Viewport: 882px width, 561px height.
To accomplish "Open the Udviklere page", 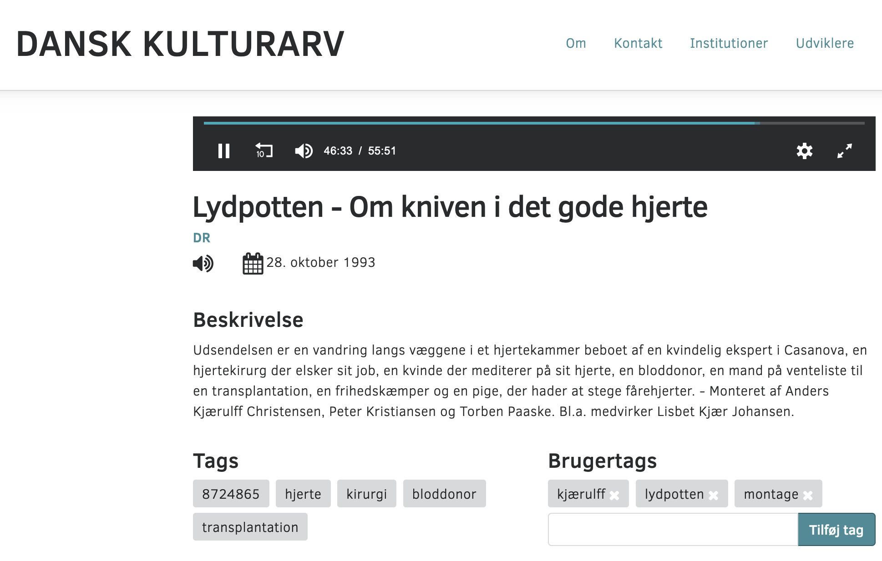I will [825, 43].
